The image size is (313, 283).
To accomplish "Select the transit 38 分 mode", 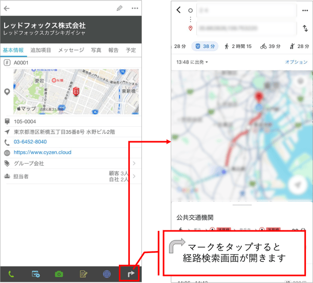I will click(x=205, y=47).
